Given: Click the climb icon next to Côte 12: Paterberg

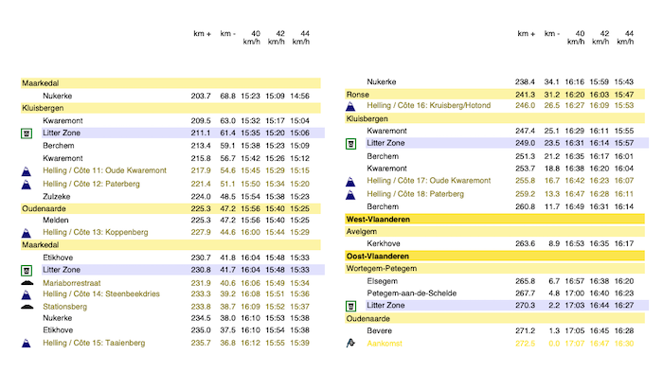Looking at the screenshot, I should (27, 185).
